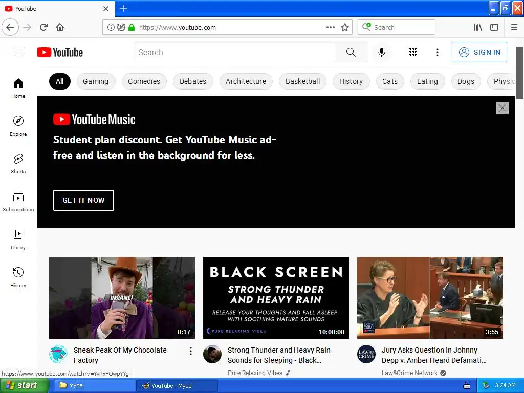Open Jury Asks Question Johnny Depp video title
Viewport: 524px width, 393px height.
point(434,355)
